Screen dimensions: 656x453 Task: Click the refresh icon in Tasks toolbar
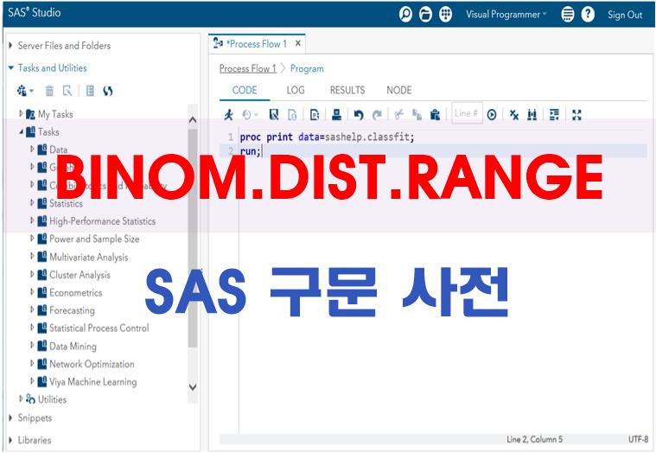point(108,91)
